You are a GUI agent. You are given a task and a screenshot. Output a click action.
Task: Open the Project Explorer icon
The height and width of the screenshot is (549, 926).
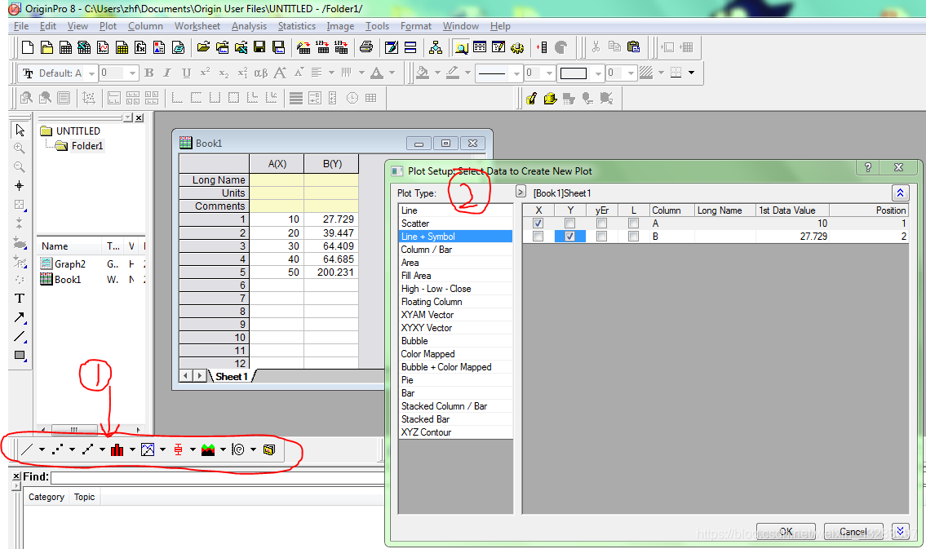(x=461, y=48)
